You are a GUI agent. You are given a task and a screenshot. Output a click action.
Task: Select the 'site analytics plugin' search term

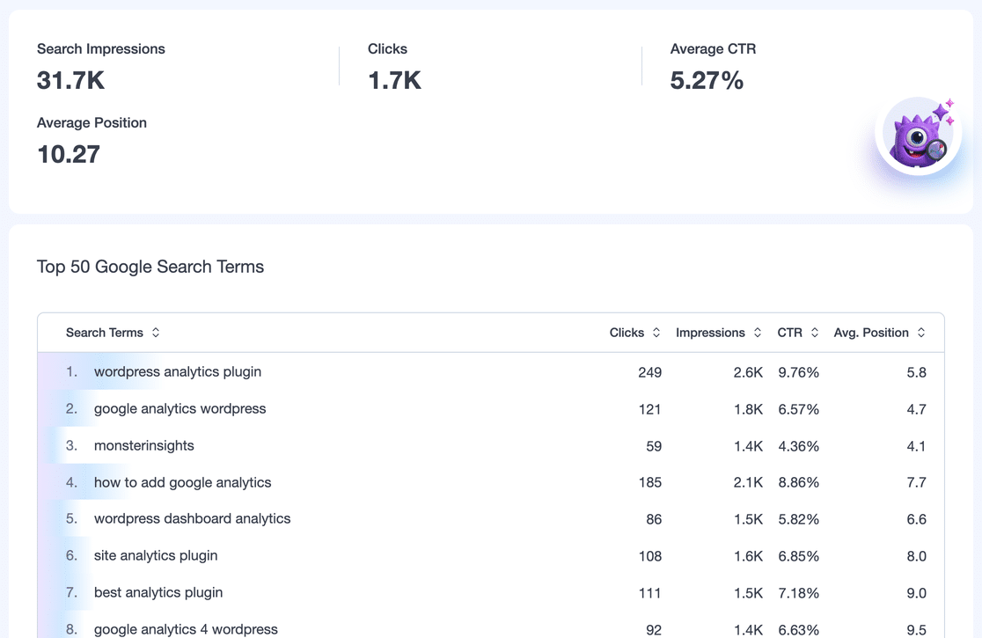(156, 556)
